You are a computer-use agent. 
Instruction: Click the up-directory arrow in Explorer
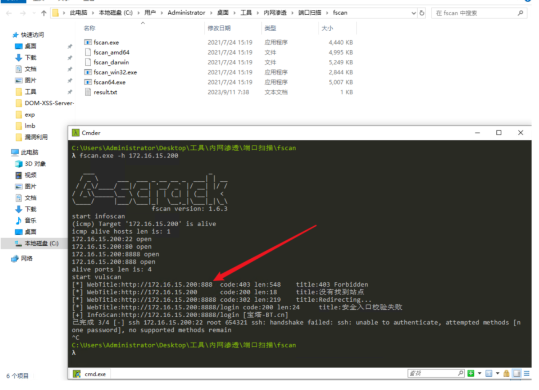(44, 13)
